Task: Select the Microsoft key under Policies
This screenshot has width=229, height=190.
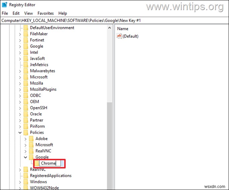Action: (x=44, y=145)
